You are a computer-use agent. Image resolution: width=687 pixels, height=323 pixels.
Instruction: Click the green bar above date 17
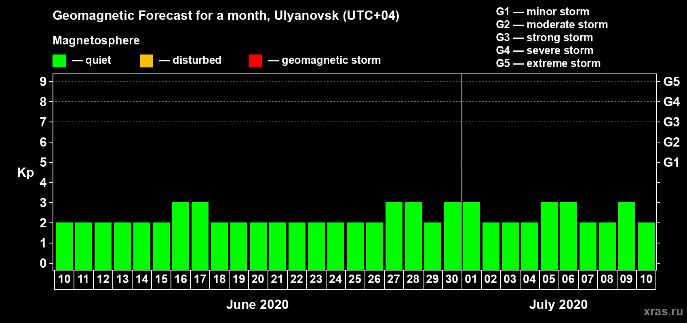coord(200,236)
